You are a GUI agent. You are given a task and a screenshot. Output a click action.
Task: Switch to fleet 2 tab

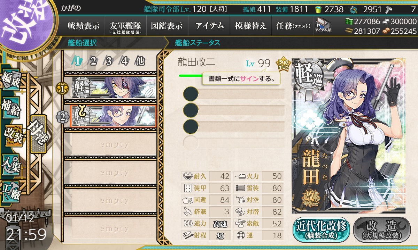tap(93, 61)
